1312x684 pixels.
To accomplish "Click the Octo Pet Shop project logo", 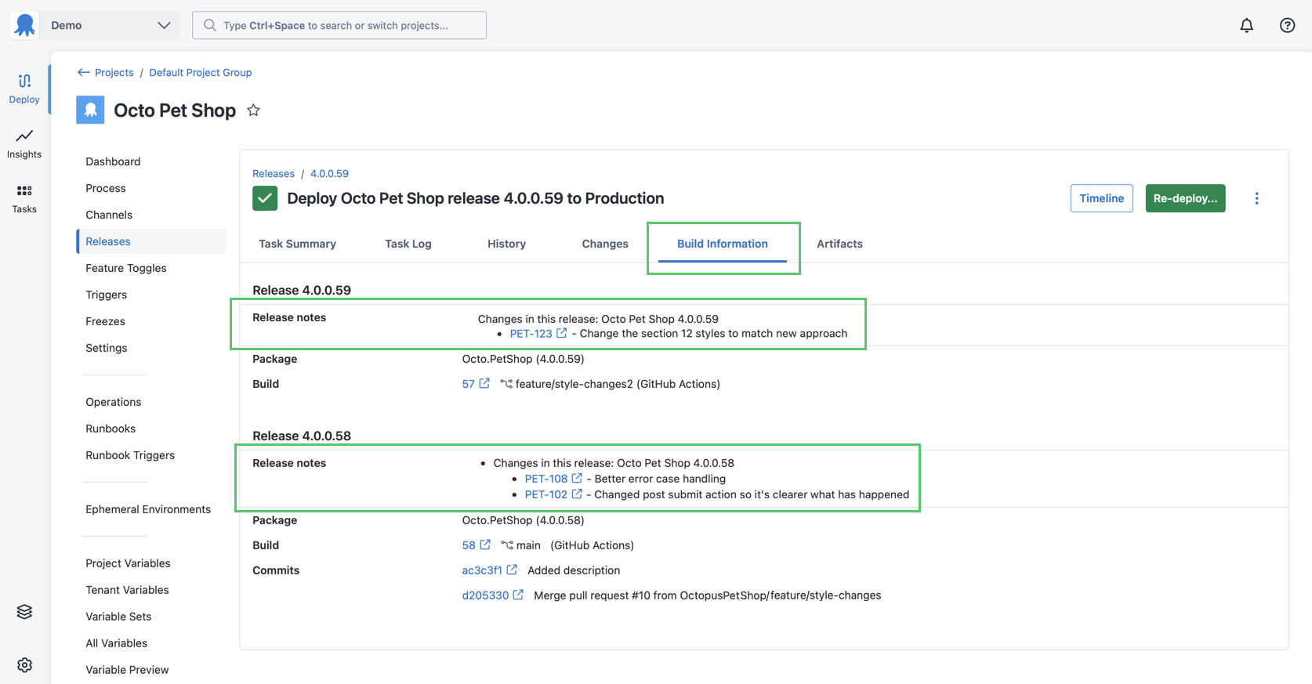I will pyautogui.click(x=90, y=110).
